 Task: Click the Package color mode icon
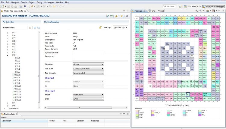[208, 11]
